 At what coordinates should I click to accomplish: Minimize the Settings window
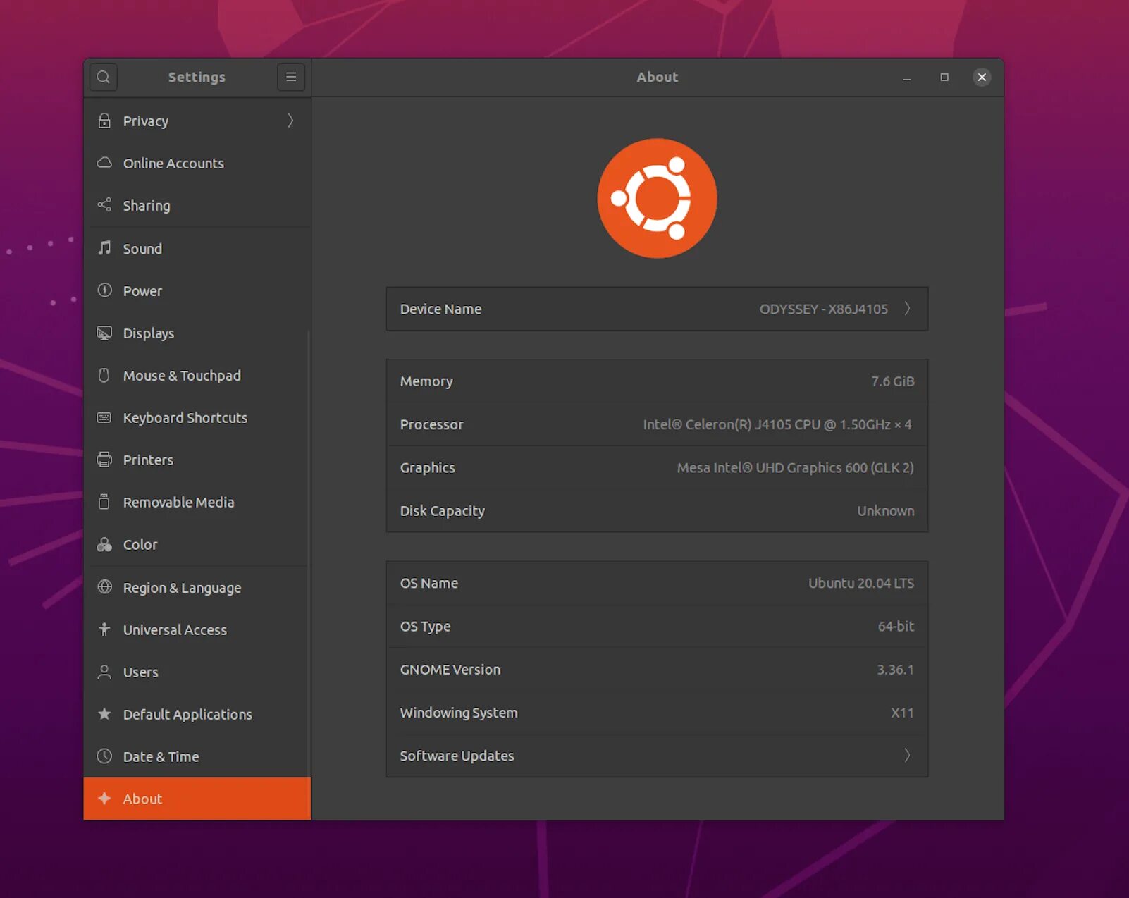click(x=907, y=78)
